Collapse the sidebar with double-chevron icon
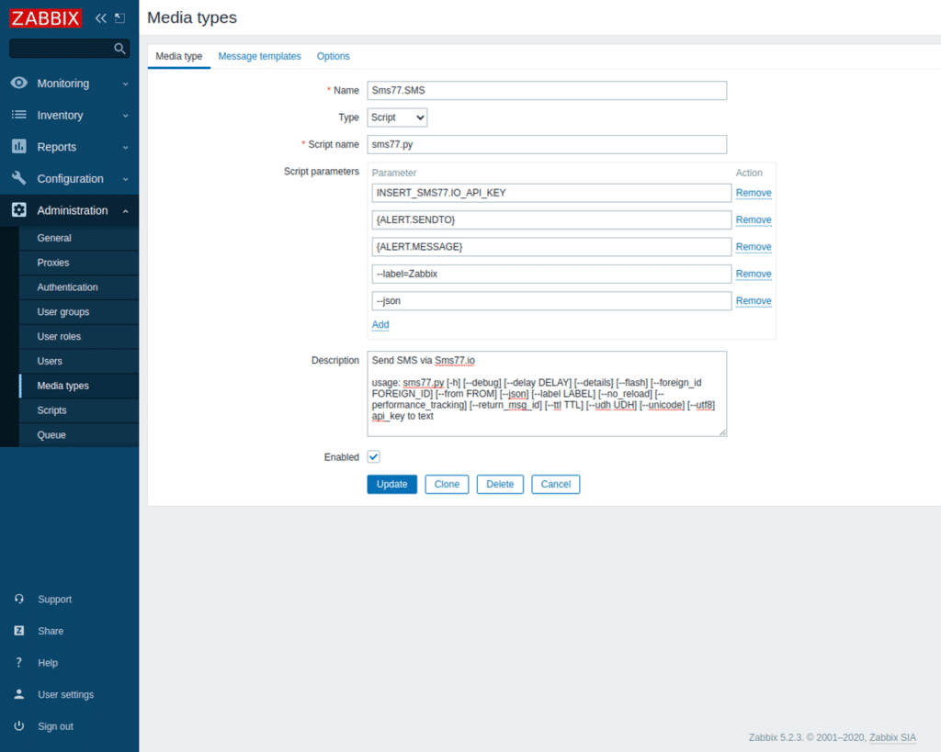Image resolution: width=941 pixels, height=752 pixels. tap(99, 17)
